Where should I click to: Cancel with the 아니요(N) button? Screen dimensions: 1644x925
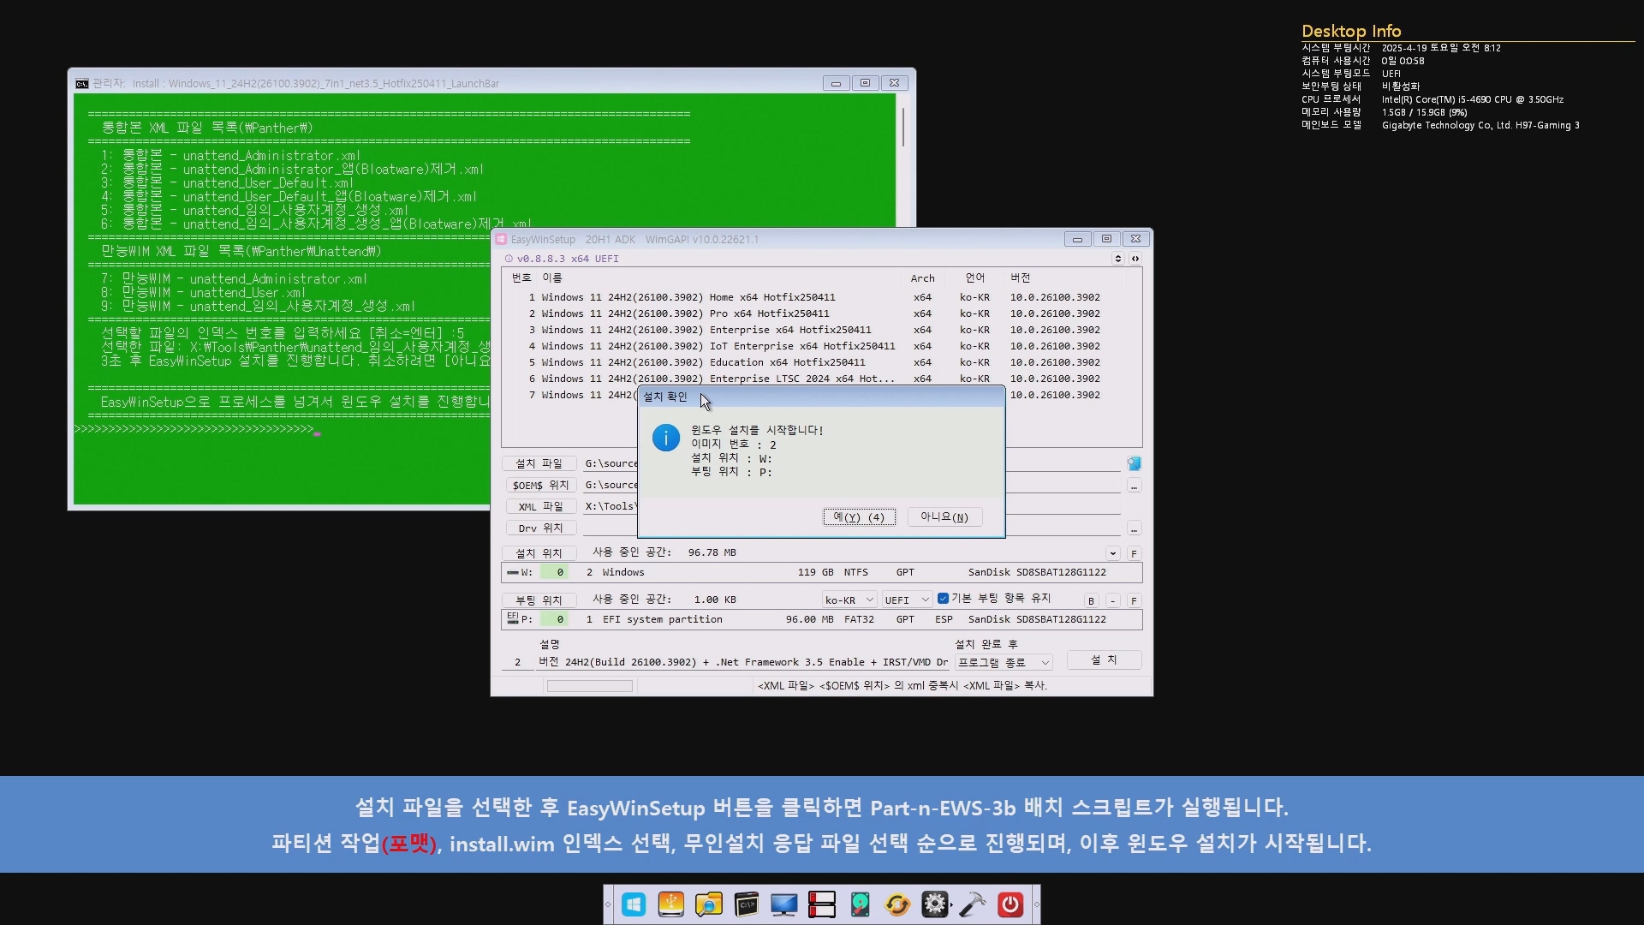click(944, 517)
